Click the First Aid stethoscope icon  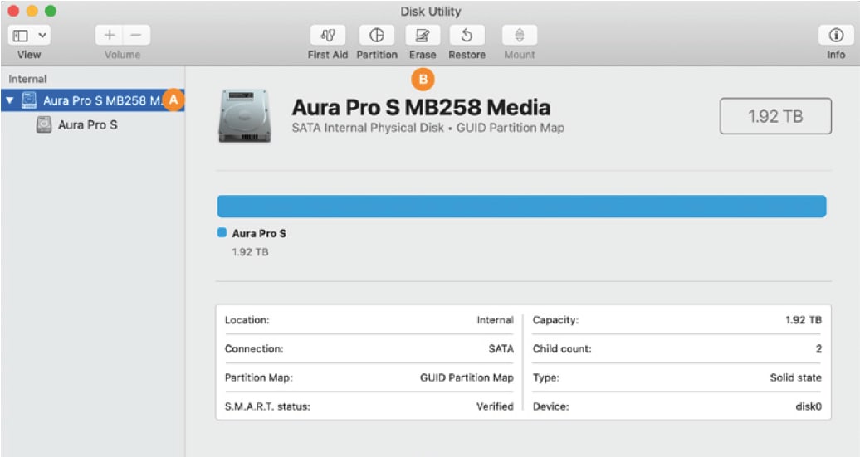coord(327,36)
